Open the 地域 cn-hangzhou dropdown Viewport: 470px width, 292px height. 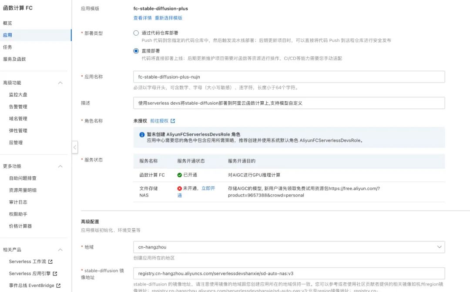[x=289, y=247]
